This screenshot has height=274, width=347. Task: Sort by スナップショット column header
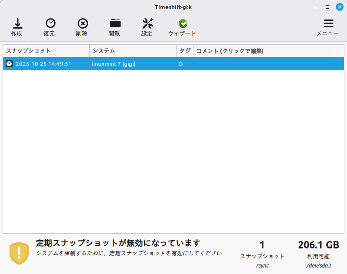(46, 51)
